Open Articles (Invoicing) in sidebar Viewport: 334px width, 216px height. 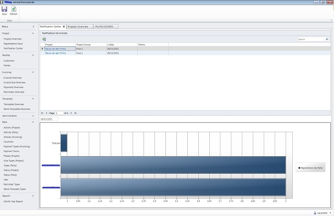[x=13, y=137]
